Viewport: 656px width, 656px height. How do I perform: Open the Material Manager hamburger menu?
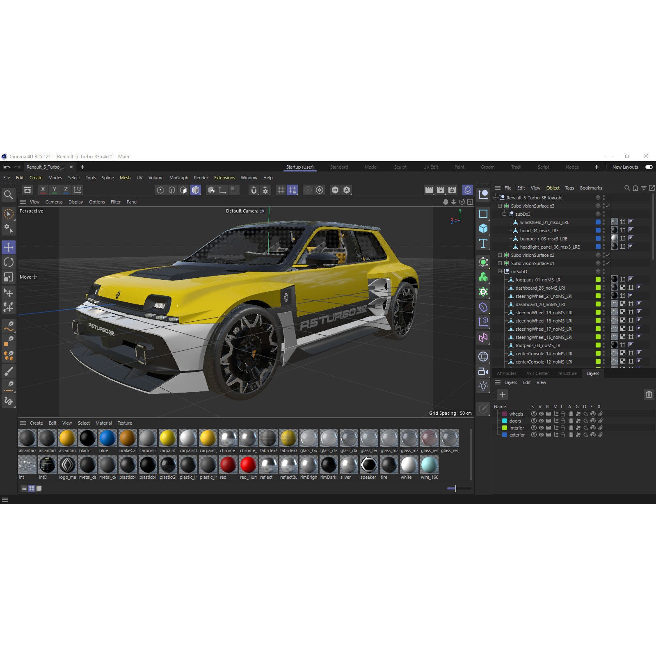click(23, 423)
